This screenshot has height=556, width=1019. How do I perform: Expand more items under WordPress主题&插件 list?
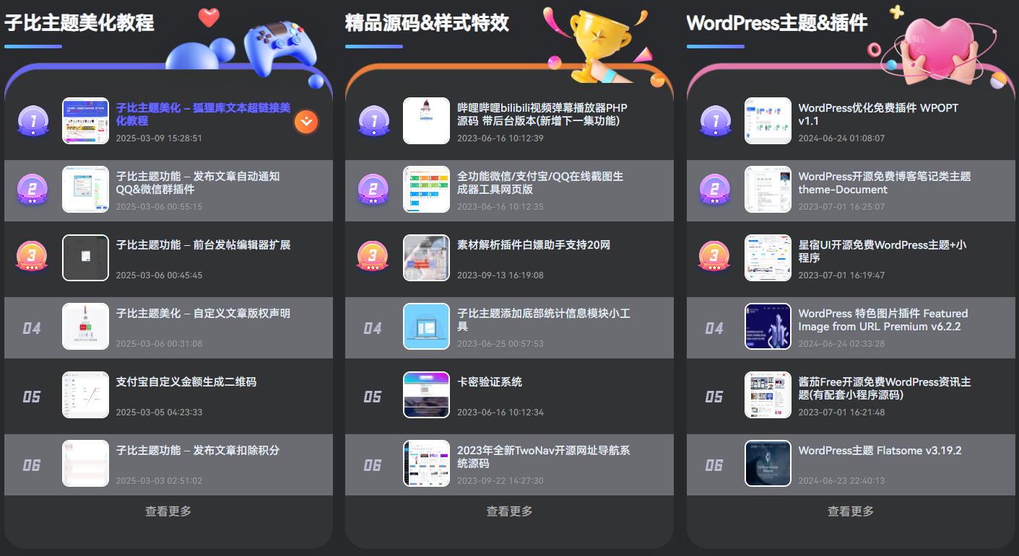[x=851, y=511]
